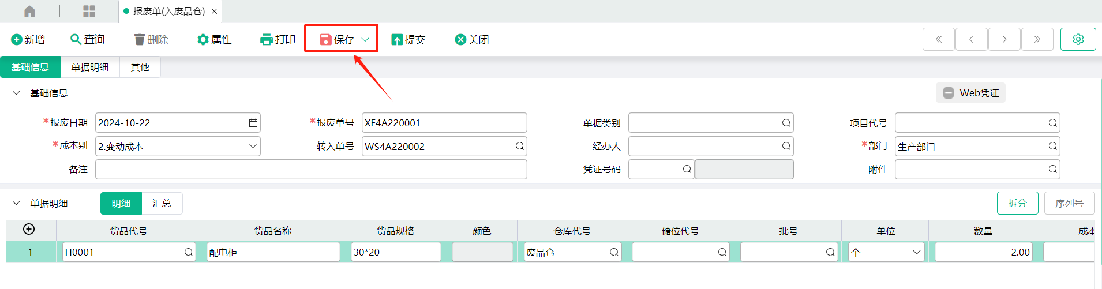Image resolution: width=1102 pixels, height=289 pixels.
Task: Switch to the 其他 tab
Action: click(140, 67)
